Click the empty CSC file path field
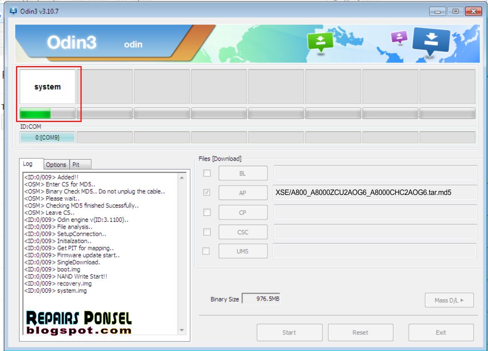 (375, 232)
